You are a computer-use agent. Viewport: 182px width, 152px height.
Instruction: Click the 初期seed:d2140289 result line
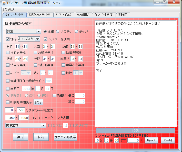tap(109, 50)
